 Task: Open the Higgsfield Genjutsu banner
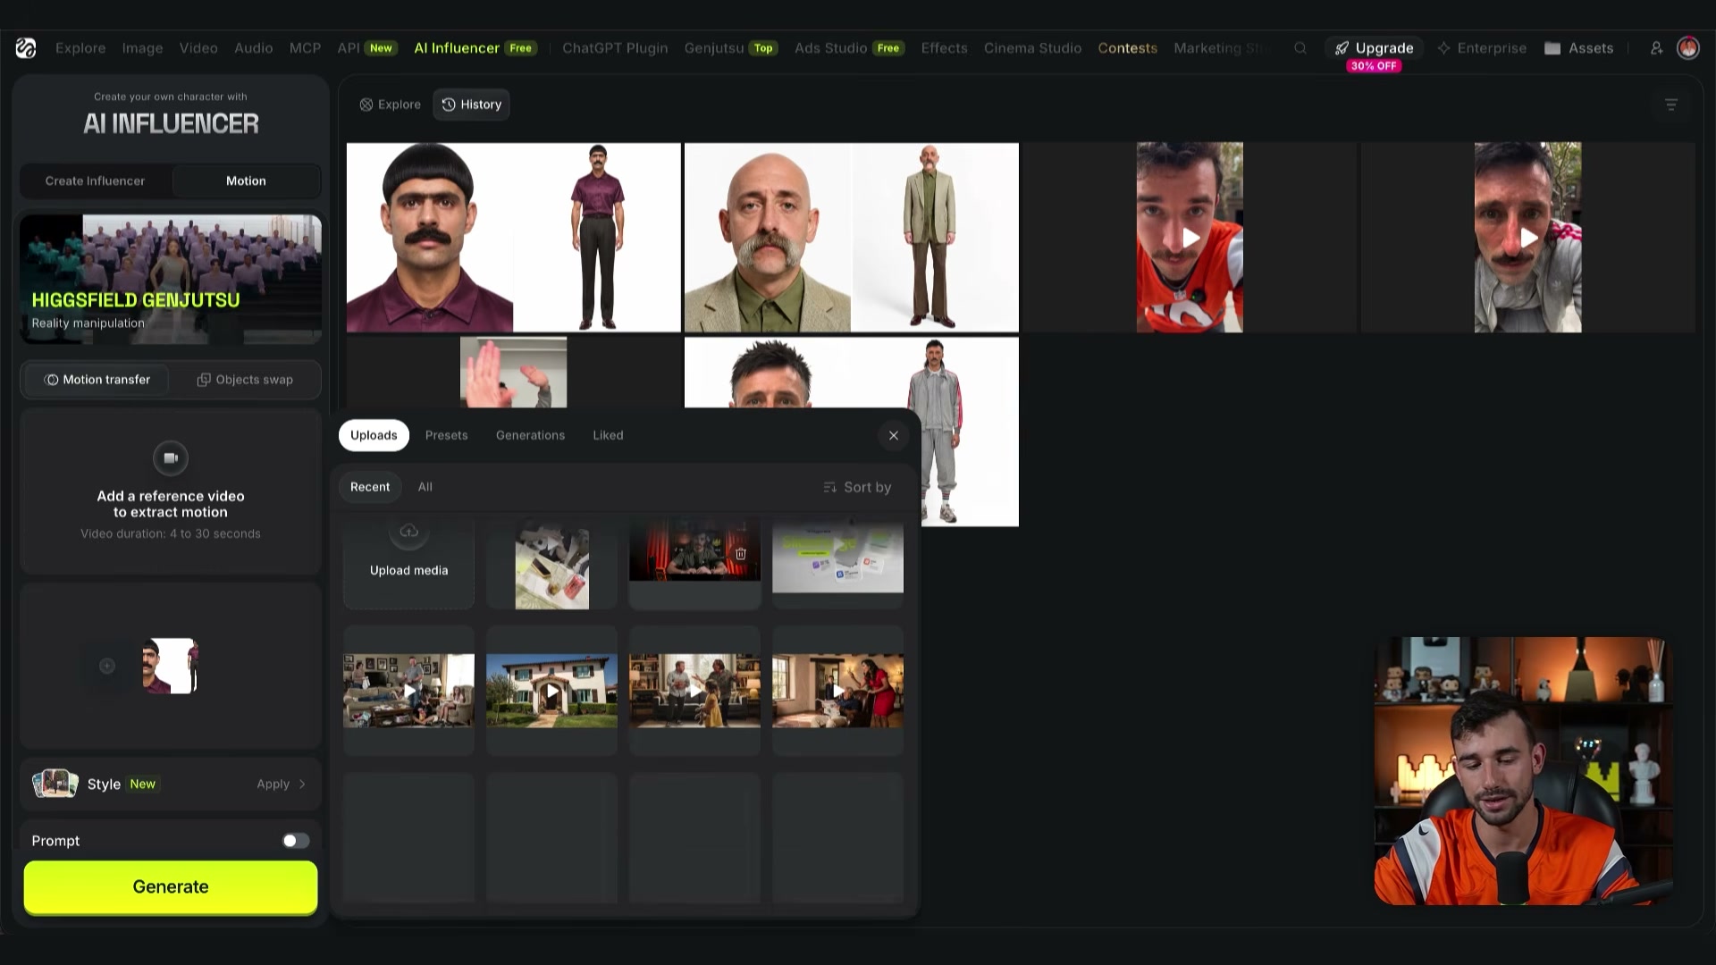pyautogui.click(x=171, y=279)
